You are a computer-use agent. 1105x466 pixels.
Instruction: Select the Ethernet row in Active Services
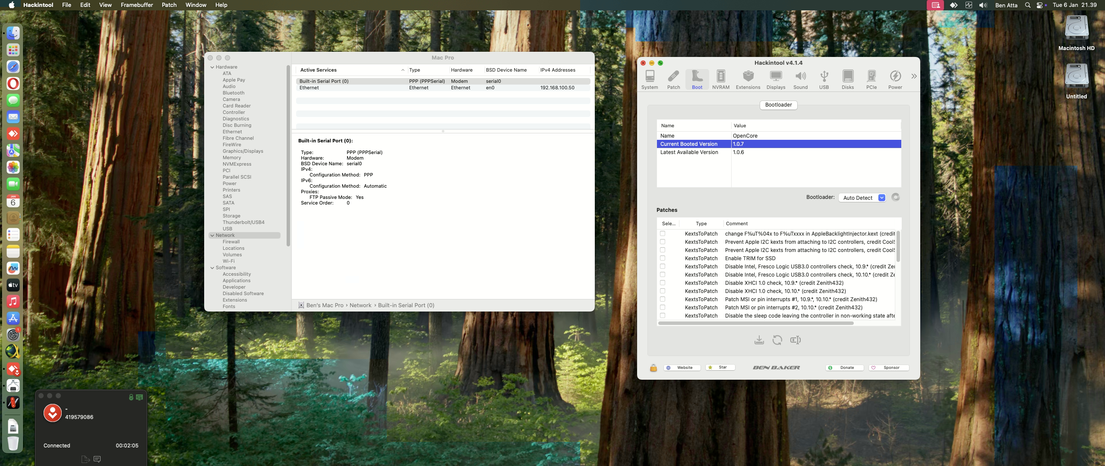coord(443,88)
